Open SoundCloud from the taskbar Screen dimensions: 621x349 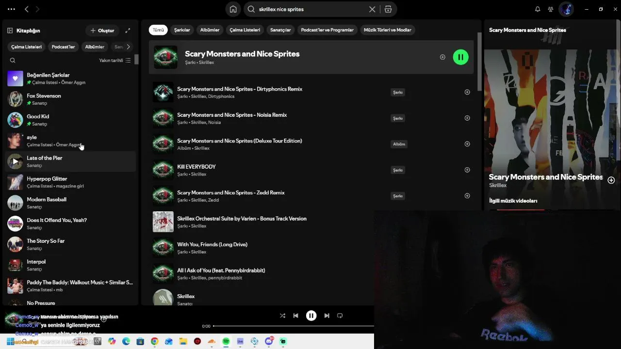coord(212,341)
